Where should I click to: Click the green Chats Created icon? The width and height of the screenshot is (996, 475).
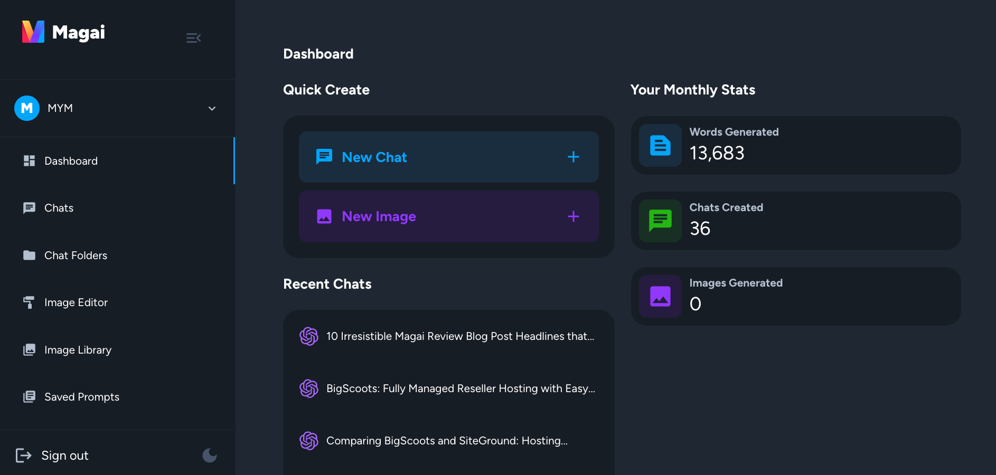(660, 221)
